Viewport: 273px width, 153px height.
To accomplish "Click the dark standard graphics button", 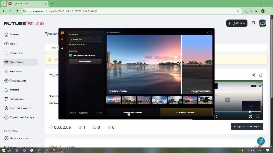I will pos(133,112).
